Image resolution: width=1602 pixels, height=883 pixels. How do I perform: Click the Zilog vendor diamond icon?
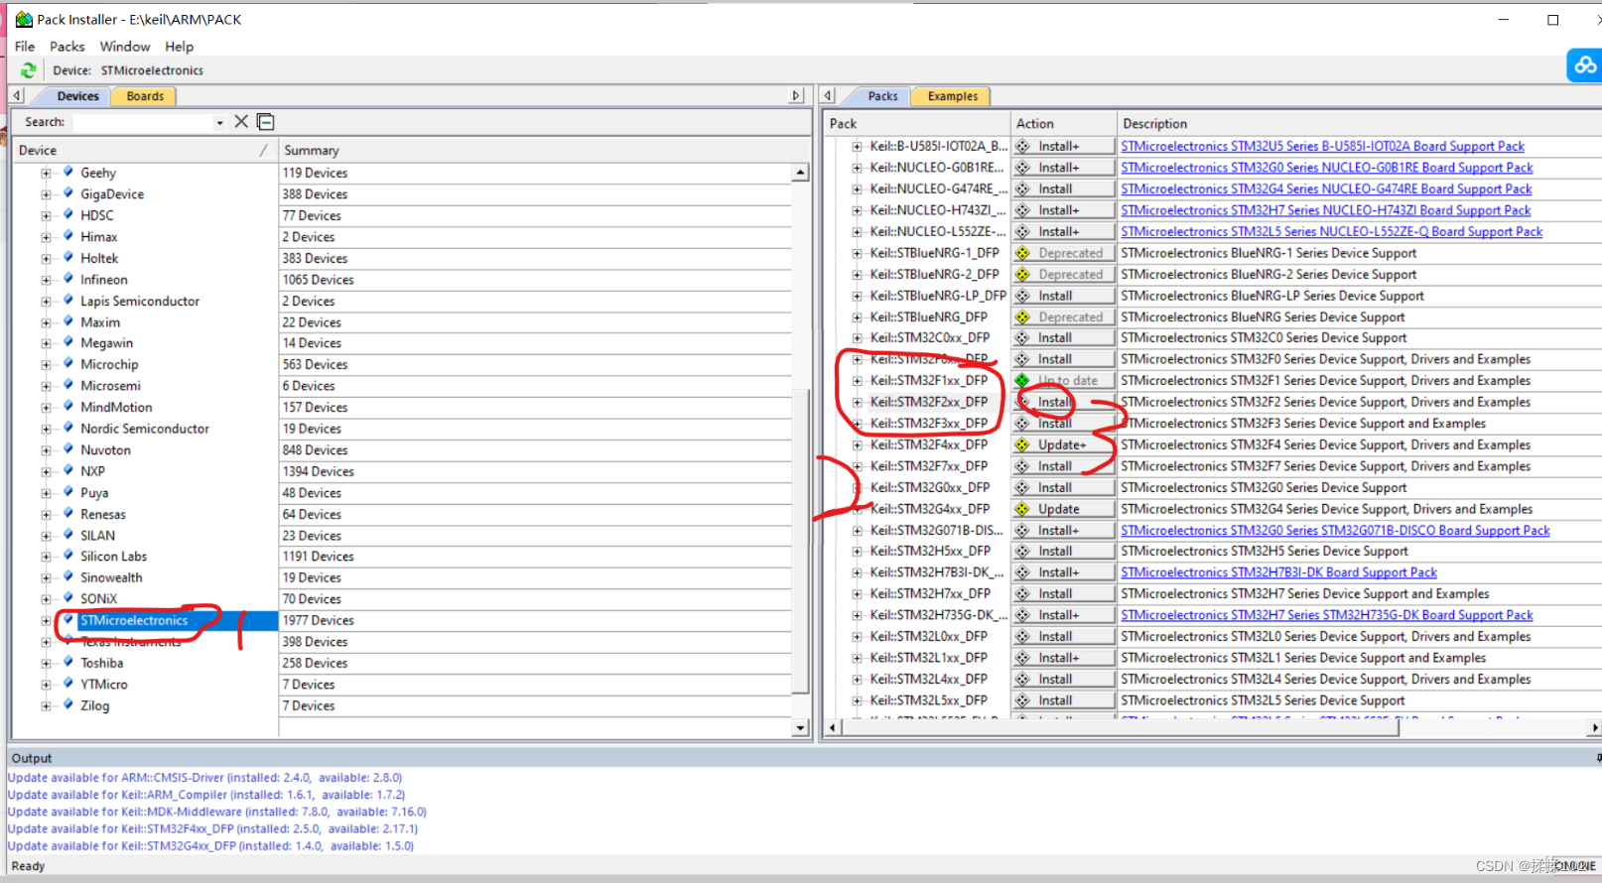(68, 704)
